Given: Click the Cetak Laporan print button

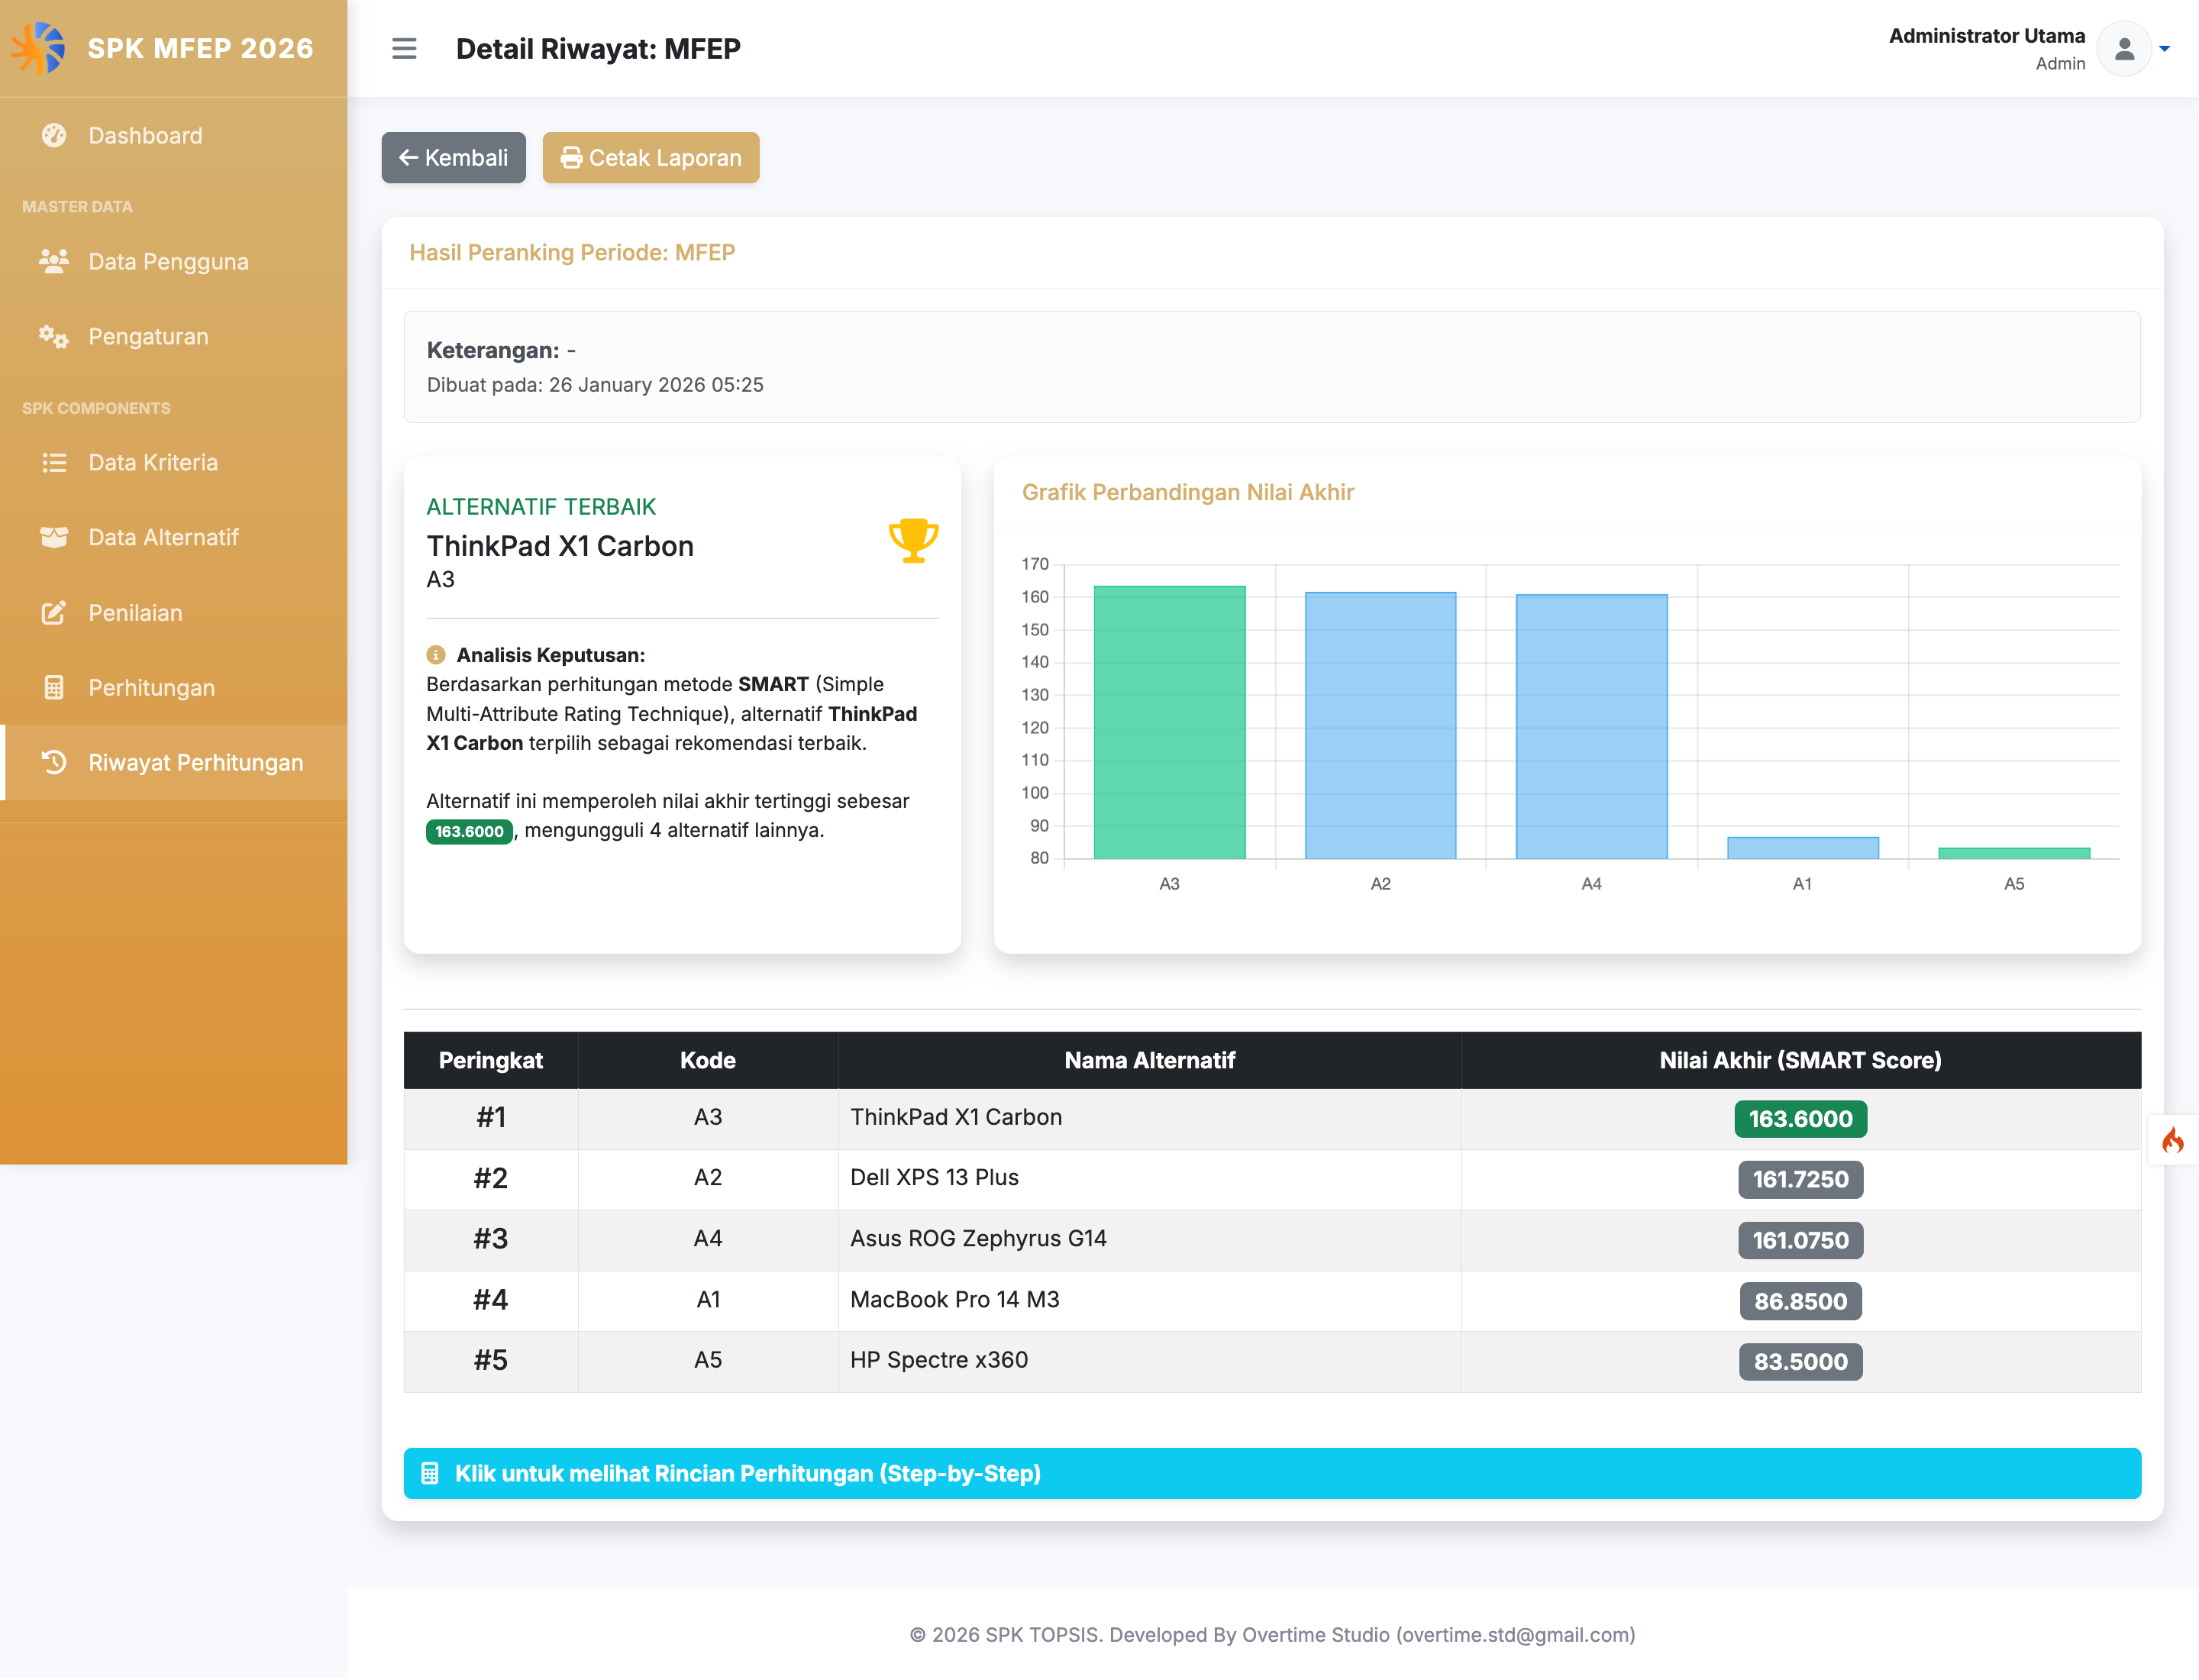Looking at the screenshot, I should pos(651,158).
